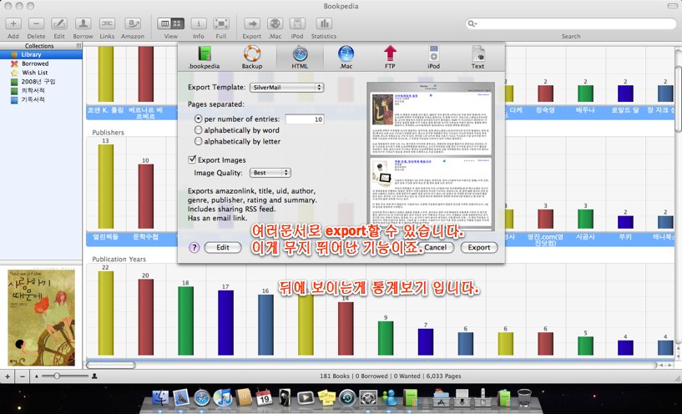The image size is (682, 414).
Task: Select the .Mac export tab in dialog
Action: coord(346,57)
